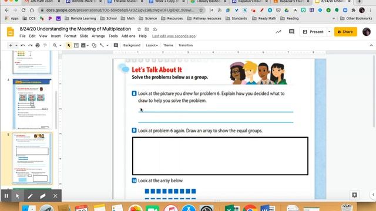This screenshot has height=211, width=376.
Task: Open the Slide menu
Action: [84, 36]
